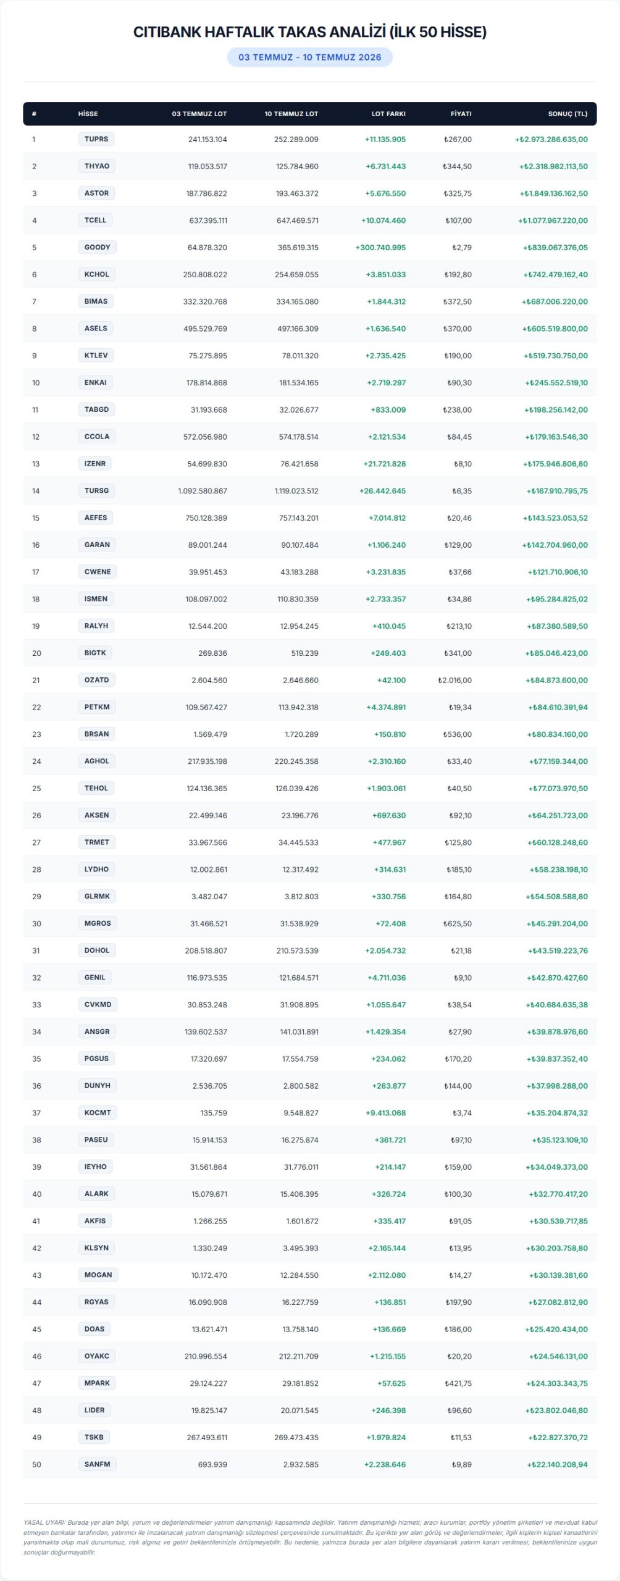Click the HİSSE column header
The height and width of the screenshot is (1581, 620).
(88, 114)
